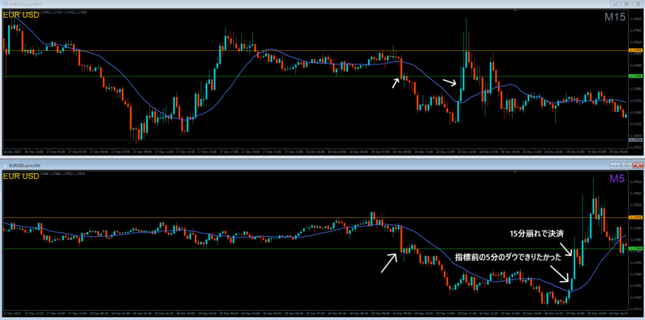Click the 1.17610 price scale value in M5 chart
Image resolution: width=645 pixels, height=320 pixels.
point(636,181)
